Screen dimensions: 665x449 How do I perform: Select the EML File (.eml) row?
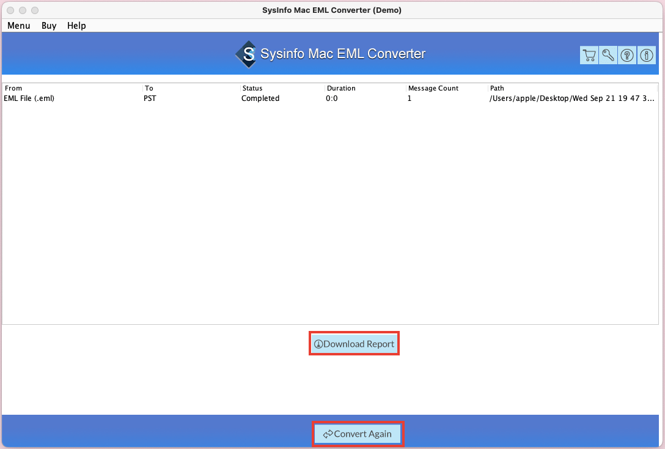tap(29, 98)
